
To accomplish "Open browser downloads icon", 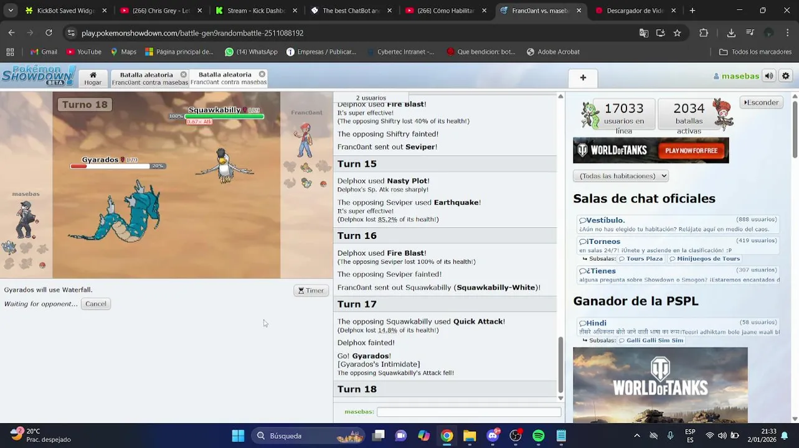I will [731, 33].
